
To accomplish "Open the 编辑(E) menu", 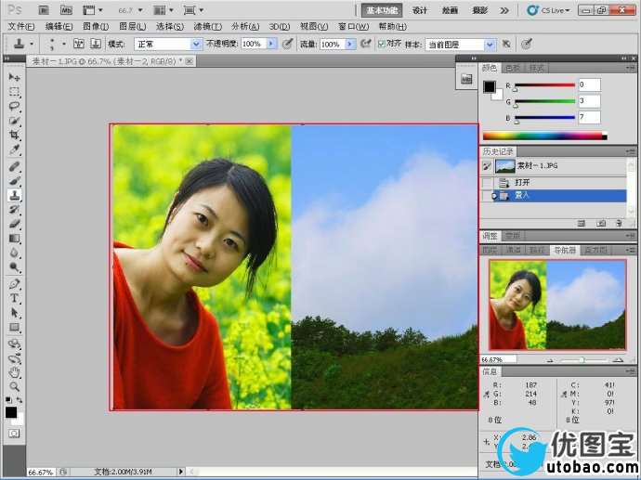I will click(59, 27).
